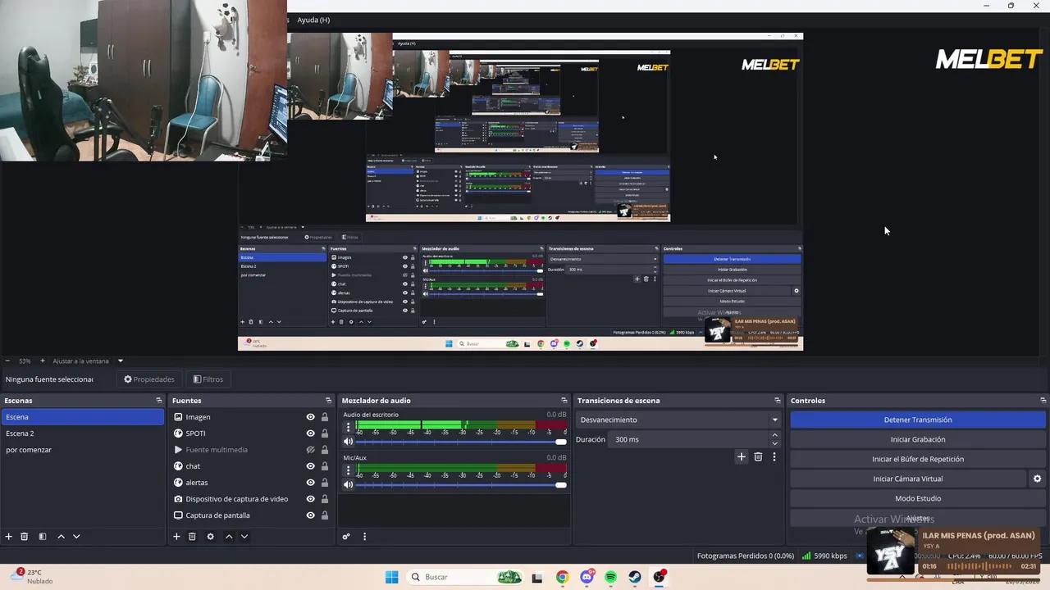This screenshot has width=1050, height=590.
Task: Open virtual camera settings gear icon
Action: click(1037, 479)
